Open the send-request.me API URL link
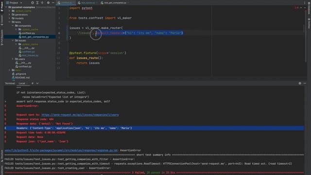Viewport: 311px width, 175px height. click(80, 115)
